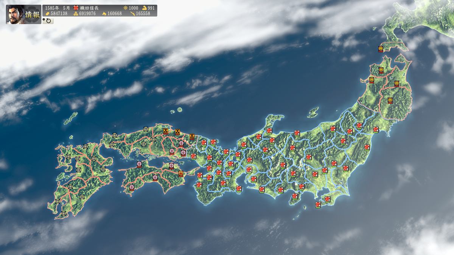Select the yellow castle marker on Tsugaru Peninsula
This screenshot has width=454, height=255.
[381, 70]
